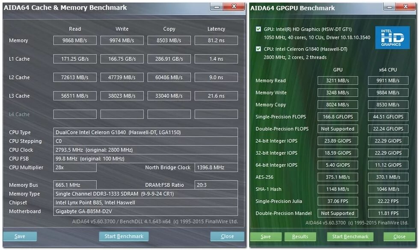
Task: Click GPU Double-Precision FLOPS Not Supported box
Action: click(x=338, y=129)
